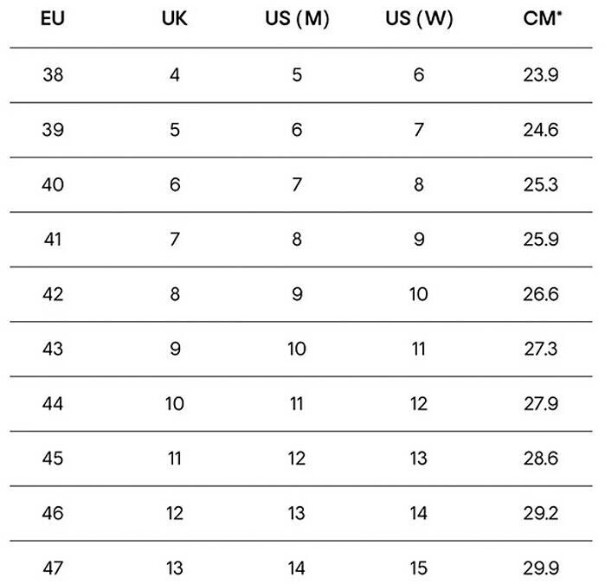Click the 24.6 CM value
605x584 pixels.
[541, 130]
